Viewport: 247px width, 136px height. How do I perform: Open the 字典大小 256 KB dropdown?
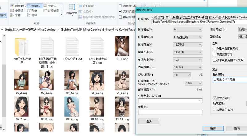(187, 52)
